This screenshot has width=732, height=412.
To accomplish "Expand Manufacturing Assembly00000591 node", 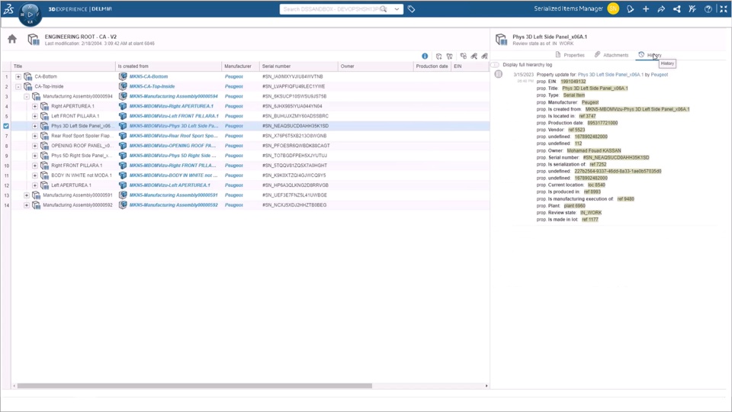I will [x=27, y=195].
